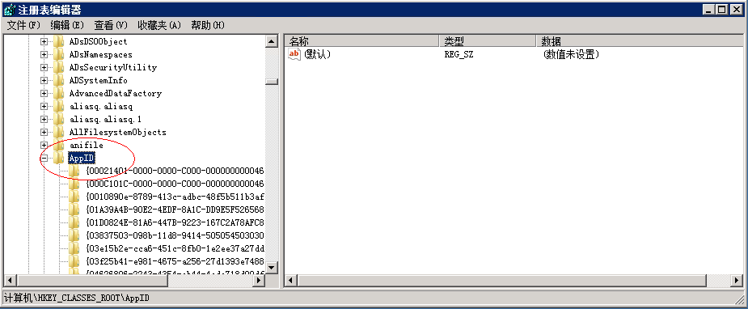Screen dimensions: 748x309
Task: Expand the ADsNamespaces key
Action: (x=44, y=54)
